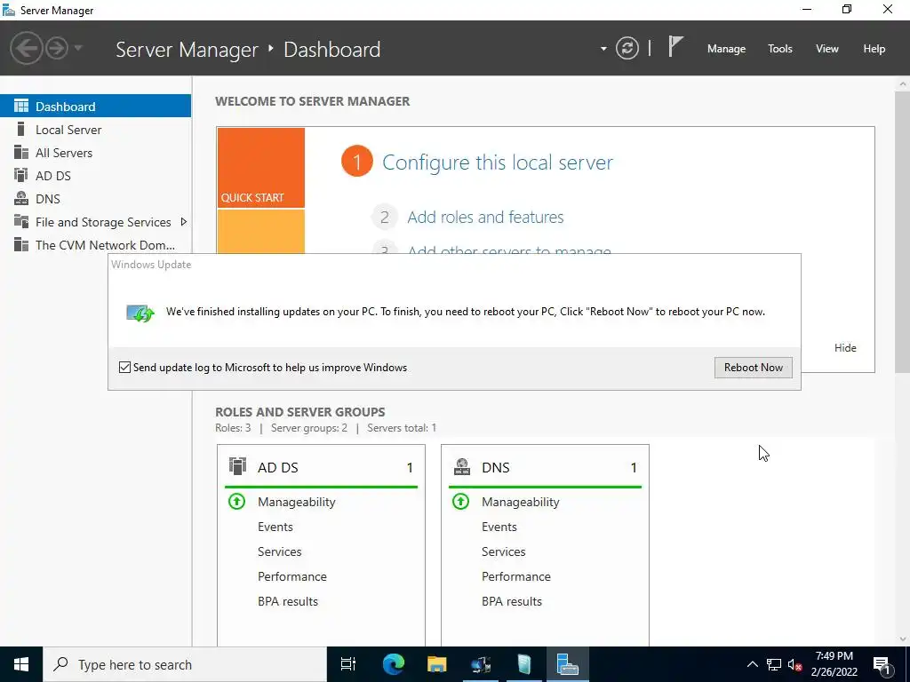
Task: Open Performance in DNS tile
Action: 516,576
